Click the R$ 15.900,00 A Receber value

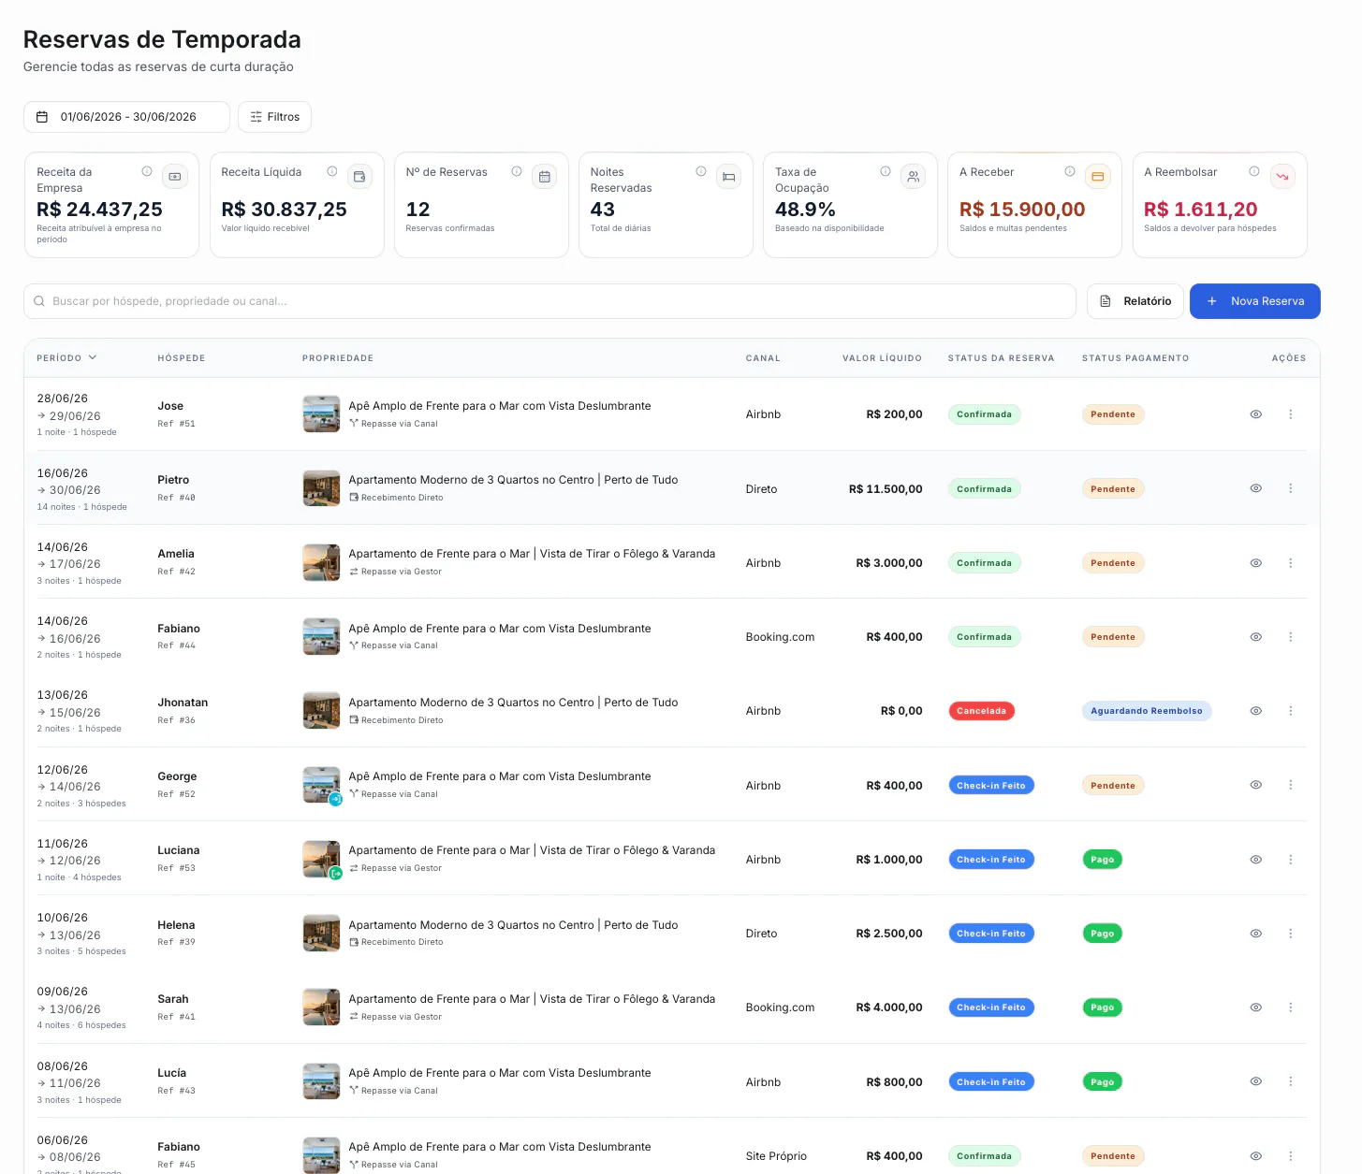(1022, 210)
